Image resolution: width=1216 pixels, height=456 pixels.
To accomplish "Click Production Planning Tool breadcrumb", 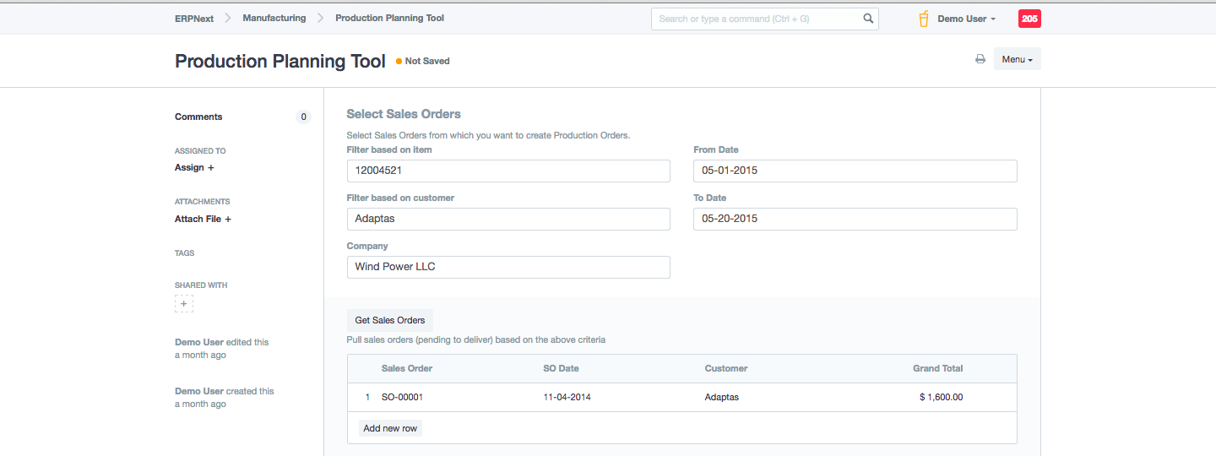I will [389, 18].
